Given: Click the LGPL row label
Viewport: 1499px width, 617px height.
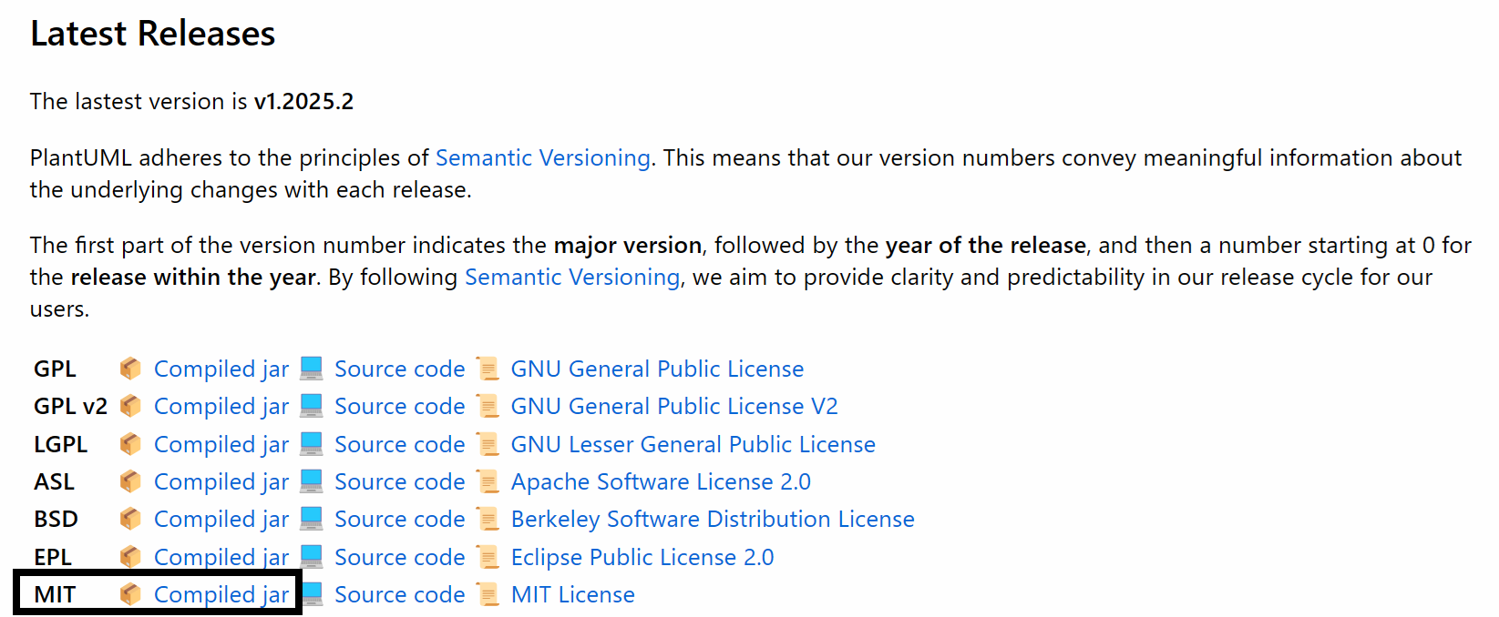Looking at the screenshot, I should 61,444.
